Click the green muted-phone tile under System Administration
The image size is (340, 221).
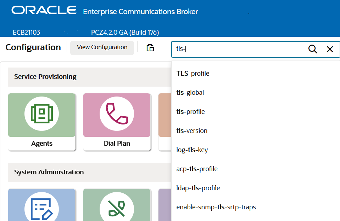[x=117, y=209]
